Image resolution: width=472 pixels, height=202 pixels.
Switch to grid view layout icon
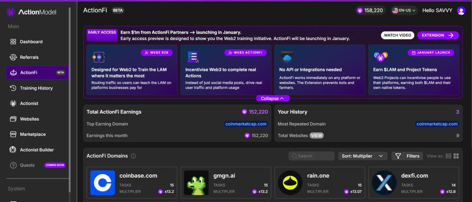pyautogui.click(x=456, y=156)
